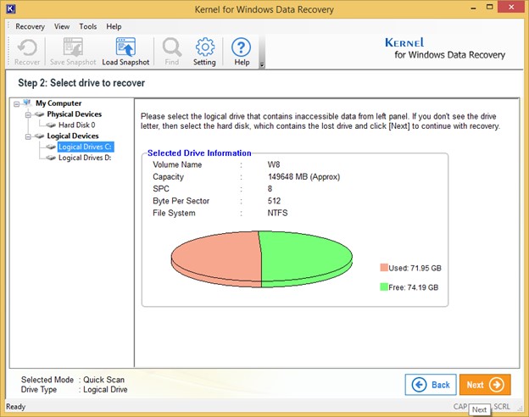Image resolution: width=529 pixels, height=417 pixels.
Task: Click the Free space green legend swatch
Action: point(383,286)
